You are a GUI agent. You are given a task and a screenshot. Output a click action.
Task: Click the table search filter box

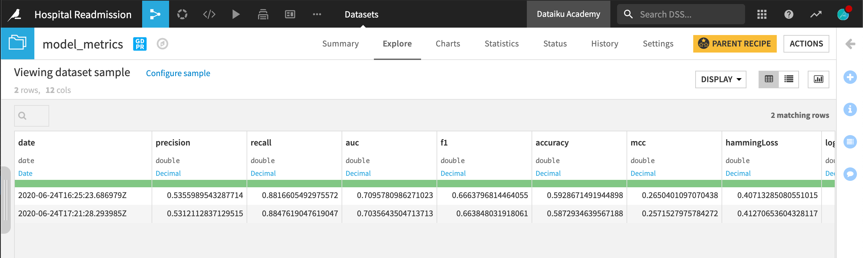point(32,116)
